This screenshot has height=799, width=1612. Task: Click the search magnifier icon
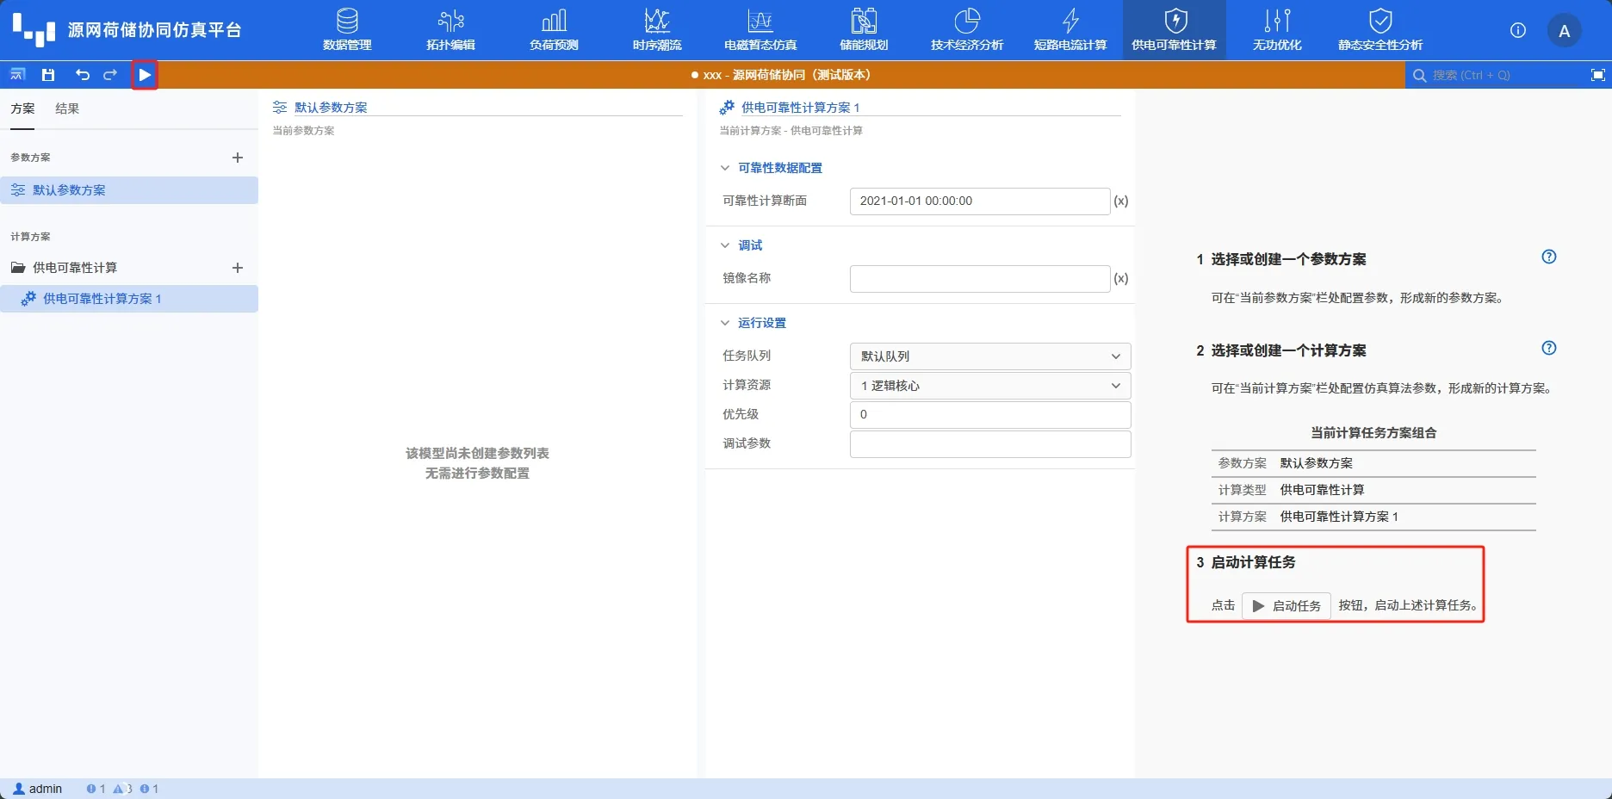pos(1419,75)
